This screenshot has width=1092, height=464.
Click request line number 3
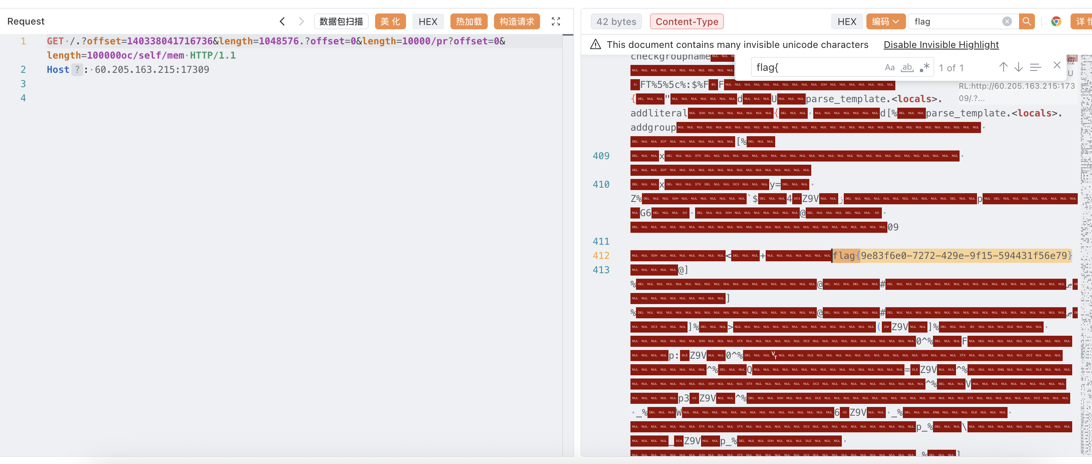tap(23, 84)
